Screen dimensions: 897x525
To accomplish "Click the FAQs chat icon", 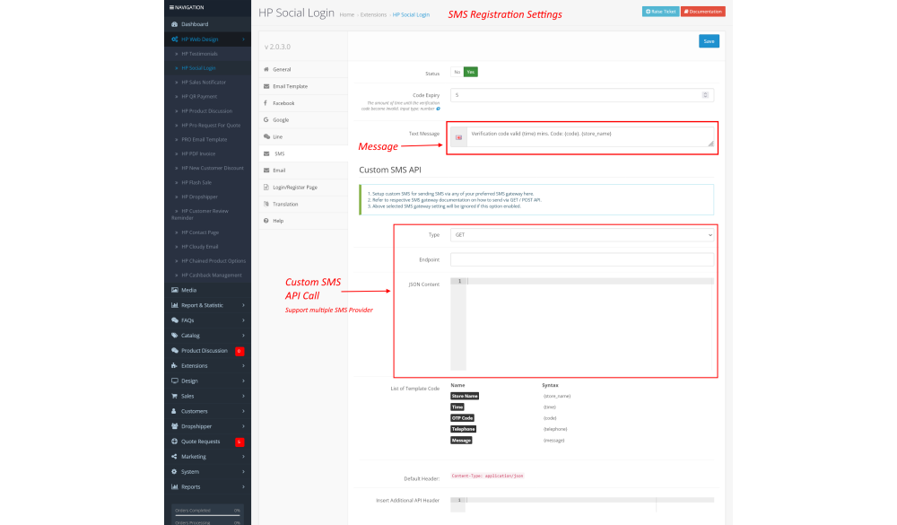I will (x=175, y=320).
